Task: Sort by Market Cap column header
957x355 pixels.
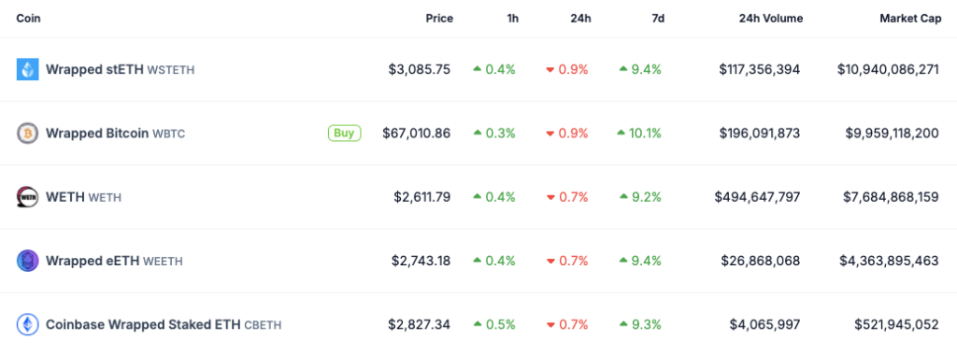Action: (910, 19)
